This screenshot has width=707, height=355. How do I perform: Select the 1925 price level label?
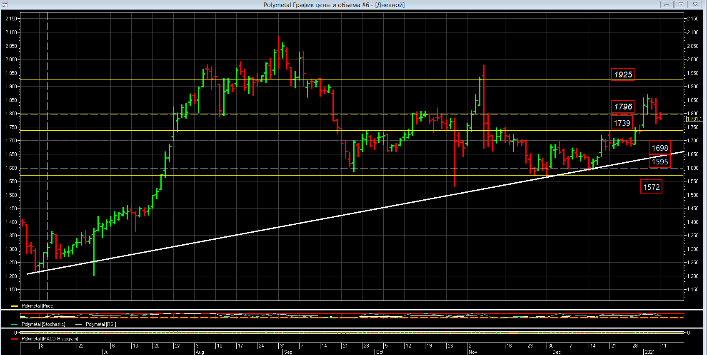pos(622,74)
